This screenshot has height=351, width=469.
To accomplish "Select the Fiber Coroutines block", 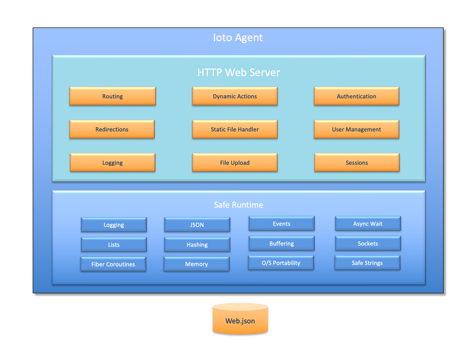I will tap(113, 264).
